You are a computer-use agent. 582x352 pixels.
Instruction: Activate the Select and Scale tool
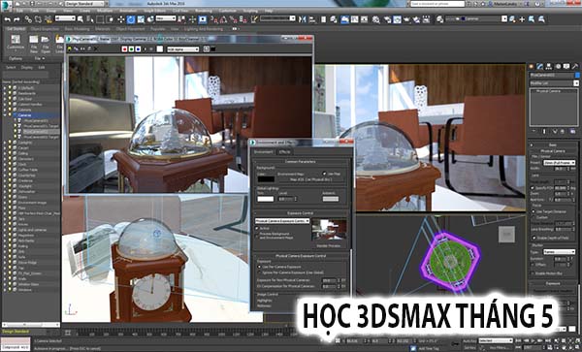tap(141, 19)
